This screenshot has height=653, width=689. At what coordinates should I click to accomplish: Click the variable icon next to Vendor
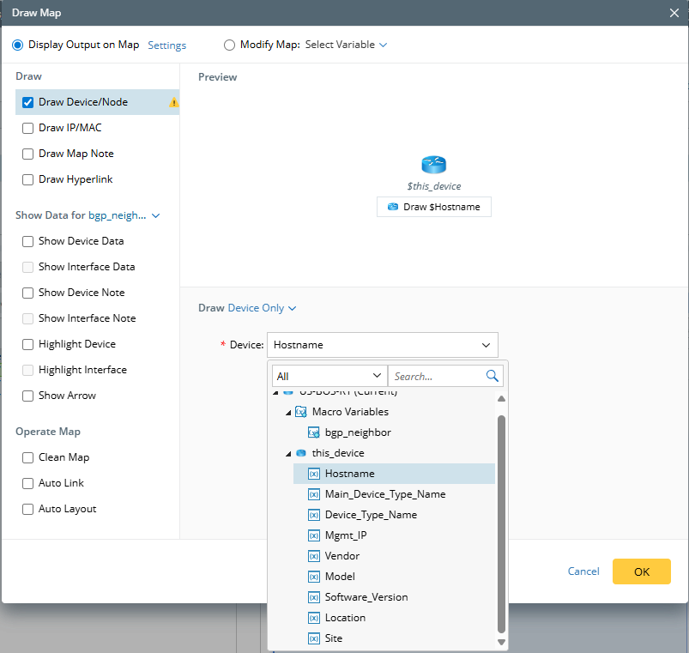[314, 556]
